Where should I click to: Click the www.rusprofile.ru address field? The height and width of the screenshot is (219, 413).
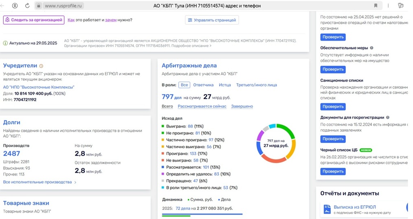coord(63,6)
